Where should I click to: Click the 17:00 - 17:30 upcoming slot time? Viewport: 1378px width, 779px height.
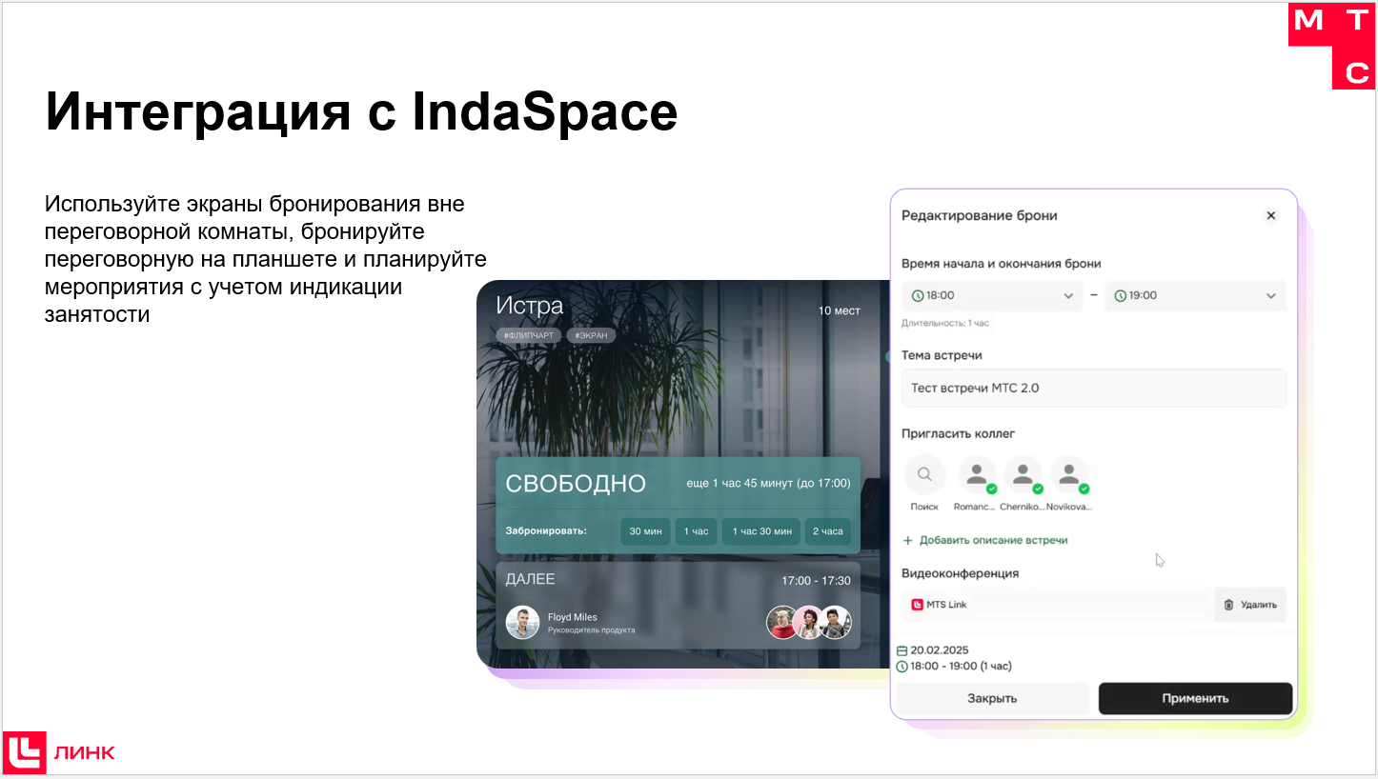[x=816, y=580]
